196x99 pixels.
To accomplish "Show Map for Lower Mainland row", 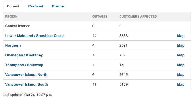I will [x=181, y=36].
